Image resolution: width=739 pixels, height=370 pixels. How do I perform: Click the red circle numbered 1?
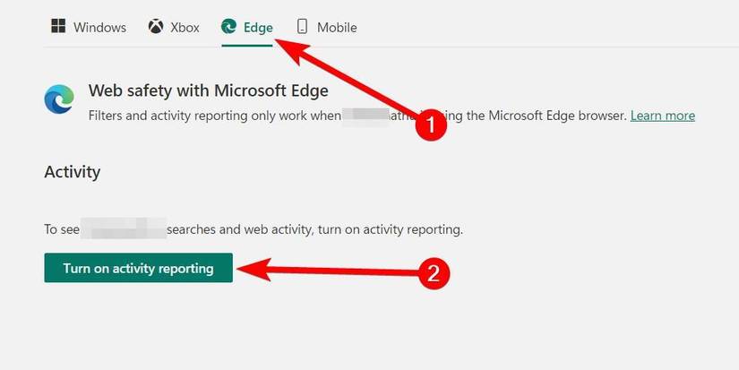[433, 125]
